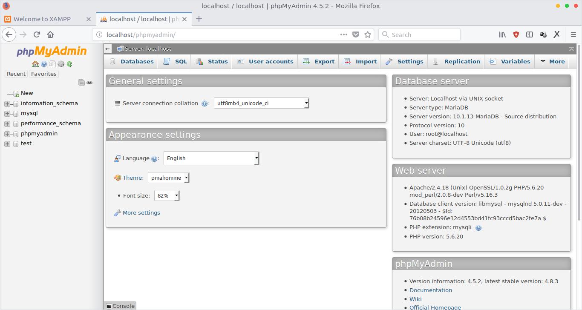Reload navigation panel with green refresh icon

click(69, 64)
